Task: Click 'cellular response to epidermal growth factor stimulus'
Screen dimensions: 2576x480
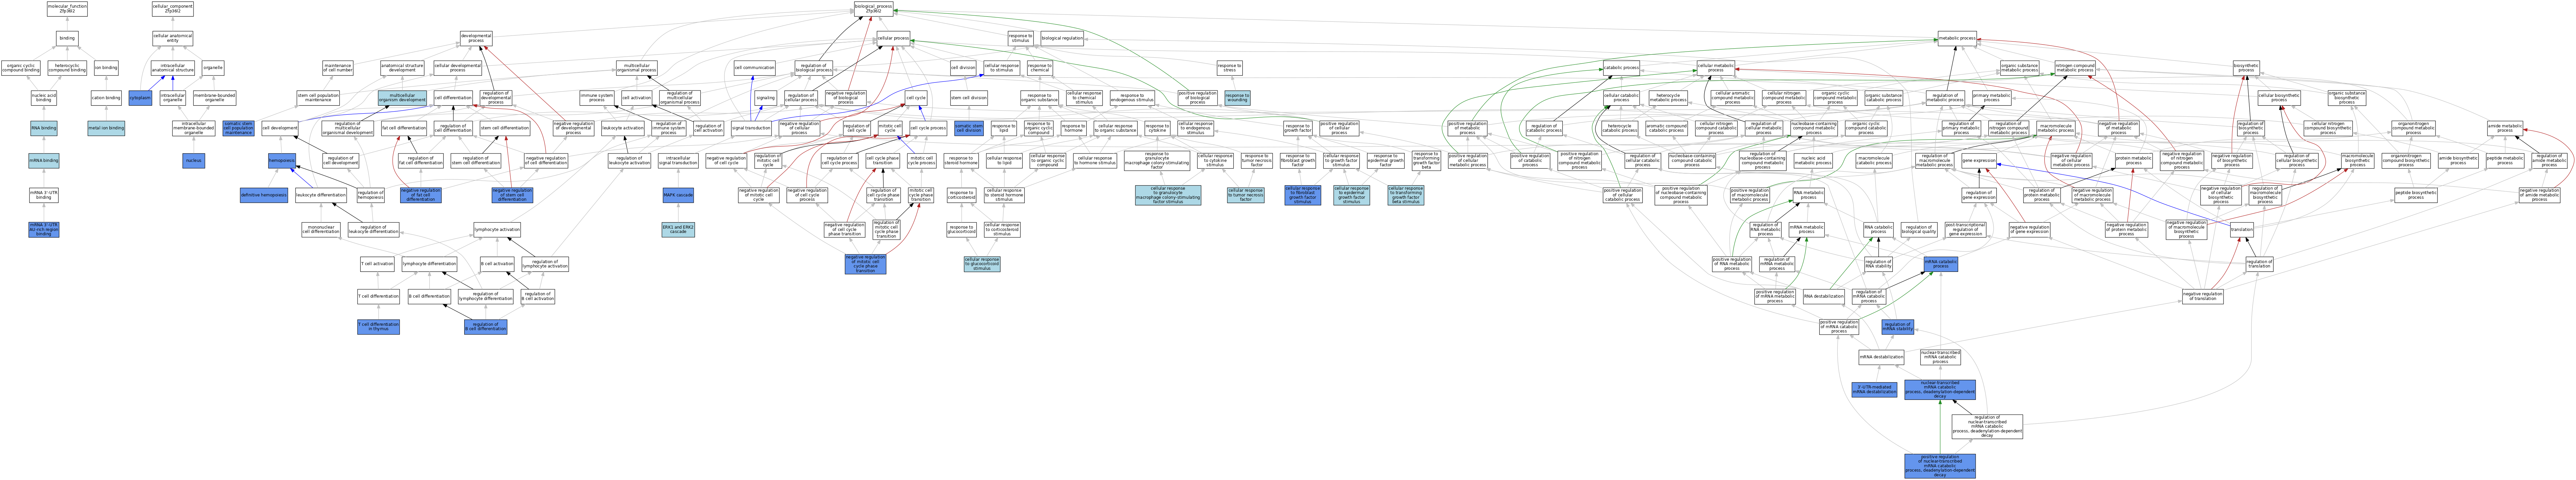Action: pos(1351,195)
